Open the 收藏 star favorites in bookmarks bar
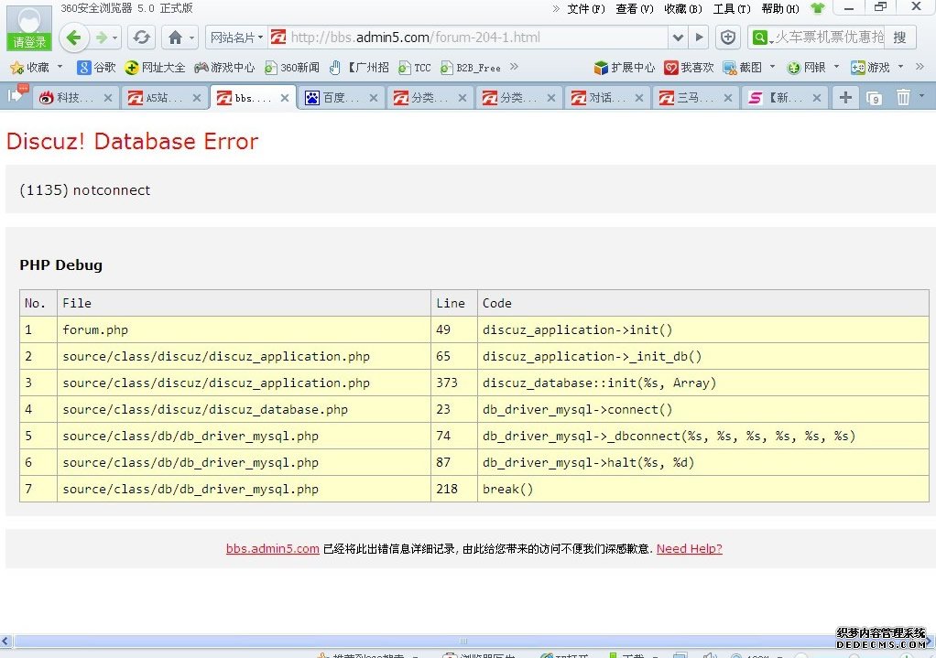Image resolution: width=936 pixels, height=658 pixels. 30,68
